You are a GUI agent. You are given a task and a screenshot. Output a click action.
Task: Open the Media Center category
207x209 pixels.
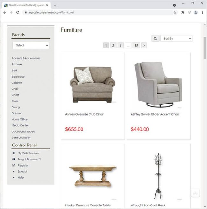tap(20, 126)
